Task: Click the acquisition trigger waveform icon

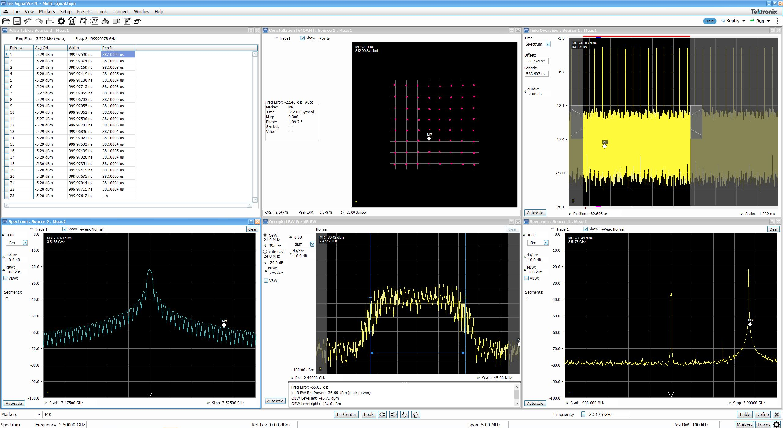Action: click(x=72, y=21)
